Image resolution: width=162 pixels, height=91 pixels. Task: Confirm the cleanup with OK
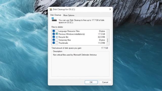click(x=91, y=82)
